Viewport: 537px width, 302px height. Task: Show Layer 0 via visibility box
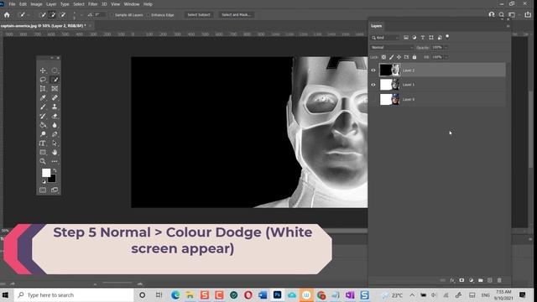(x=373, y=99)
